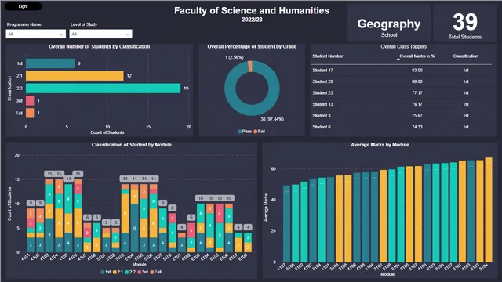Select the 1st classification bar

coord(50,63)
